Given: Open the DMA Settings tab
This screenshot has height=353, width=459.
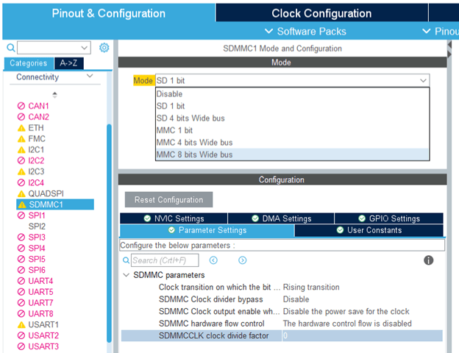Looking at the screenshot, I should pos(281,218).
